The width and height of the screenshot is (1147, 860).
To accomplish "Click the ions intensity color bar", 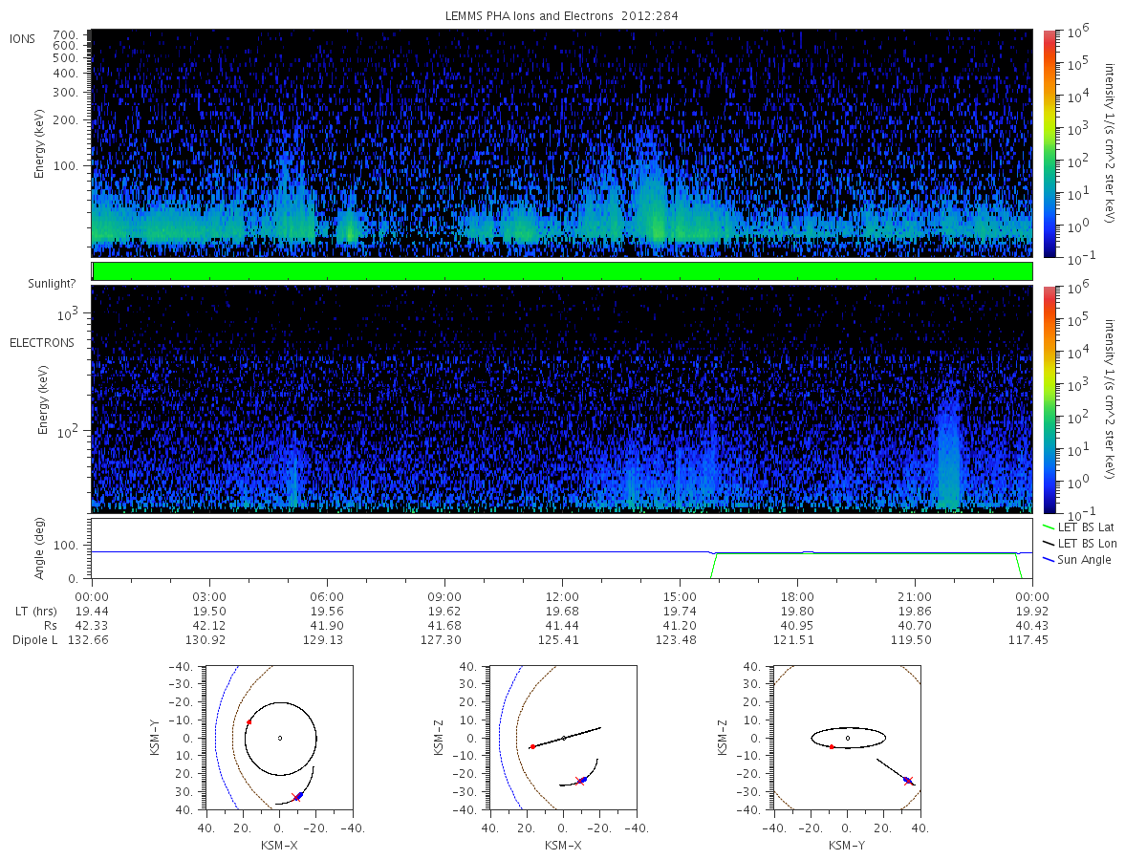I will [1049, 143].
